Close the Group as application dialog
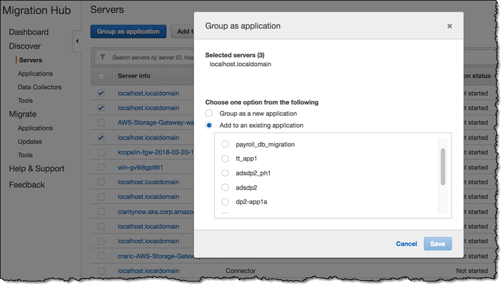504x287 pixels. [449, 26]
